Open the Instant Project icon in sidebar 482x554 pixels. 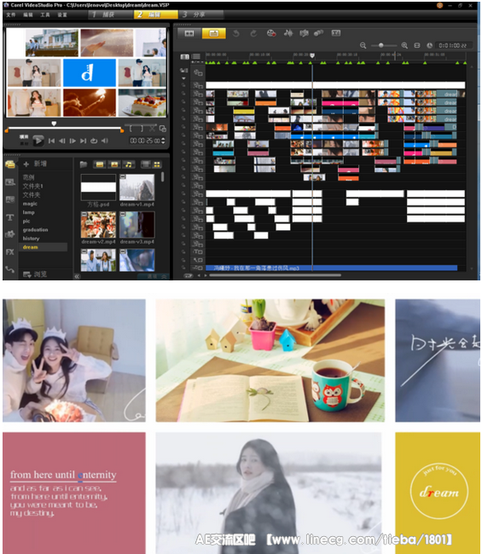pyautogui.click(x=10, y=182)
